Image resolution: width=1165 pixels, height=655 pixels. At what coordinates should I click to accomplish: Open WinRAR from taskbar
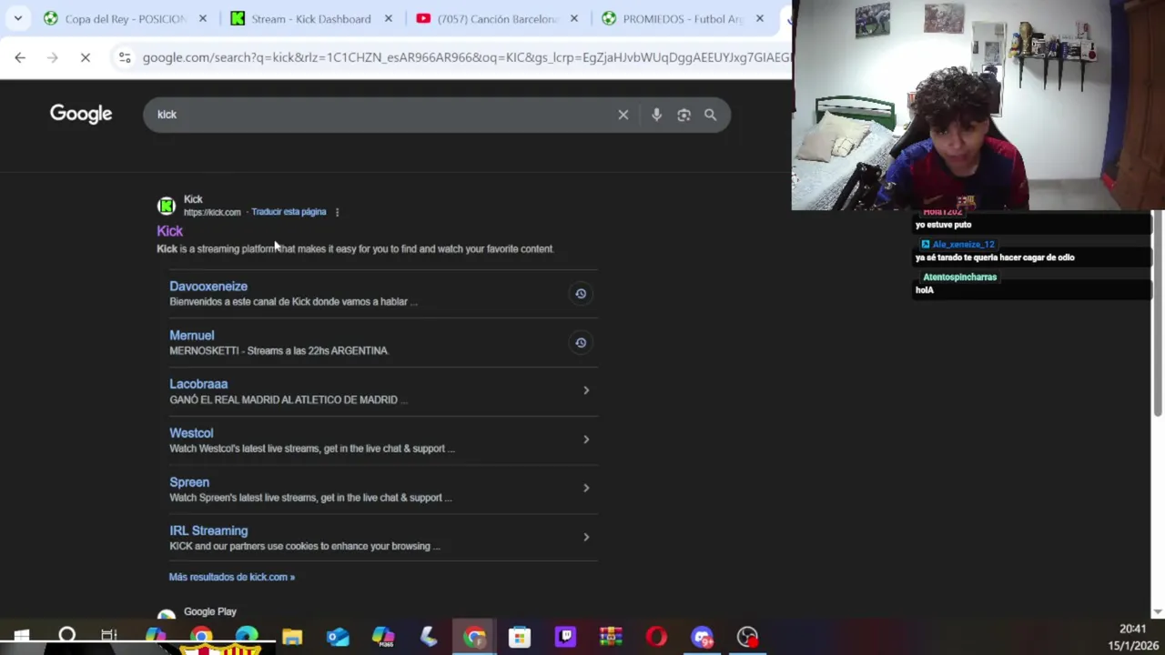coord(611,637)
